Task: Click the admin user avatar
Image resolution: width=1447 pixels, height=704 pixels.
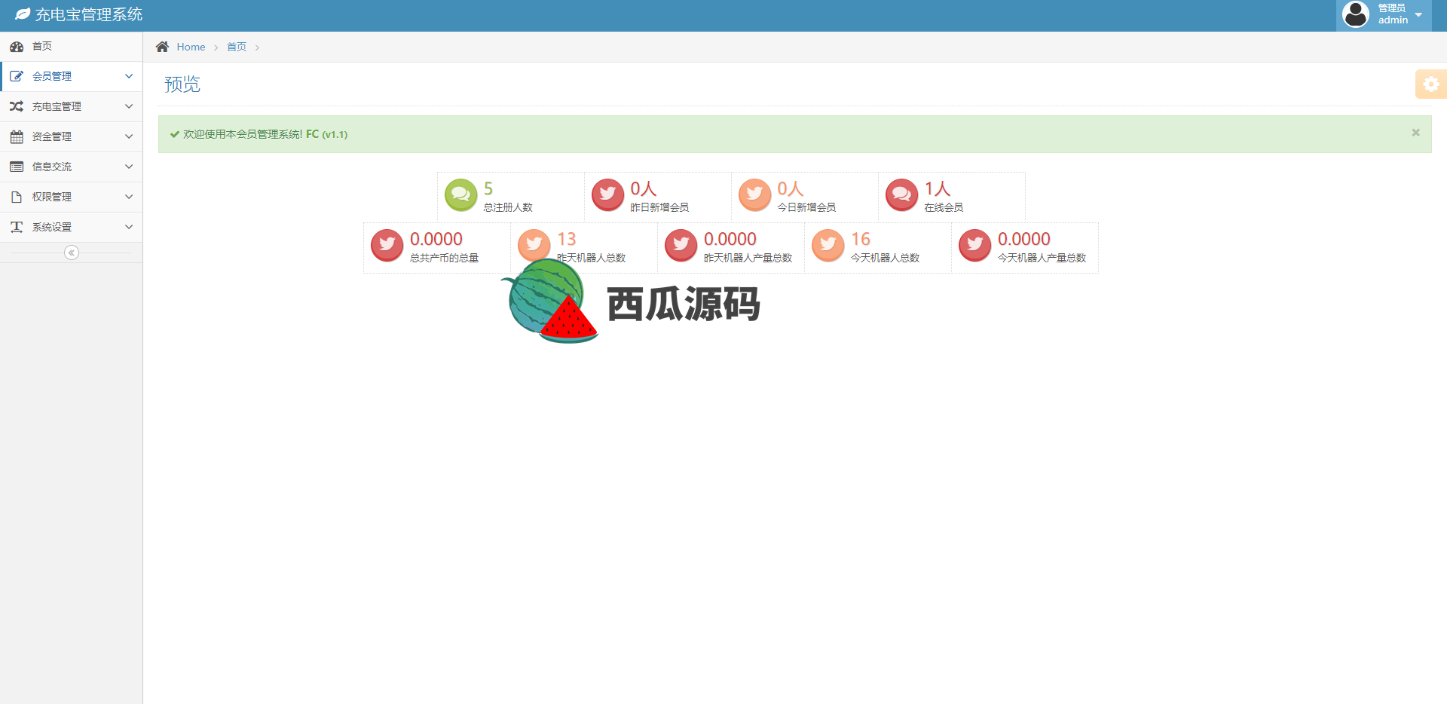Action: [x=1356, y=14]
